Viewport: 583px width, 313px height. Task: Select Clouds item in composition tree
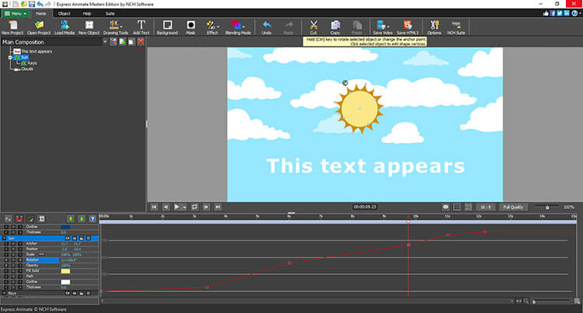(27, 68)
